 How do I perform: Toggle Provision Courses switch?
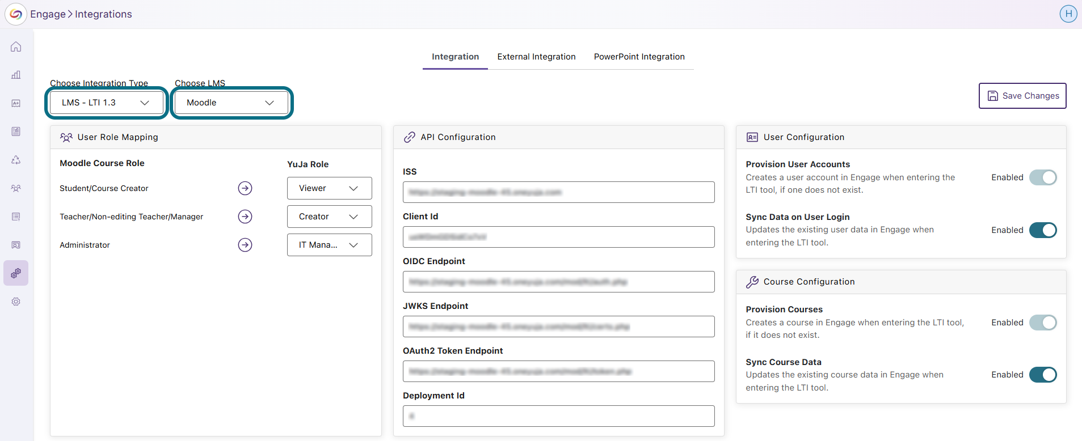[1043, 323]
